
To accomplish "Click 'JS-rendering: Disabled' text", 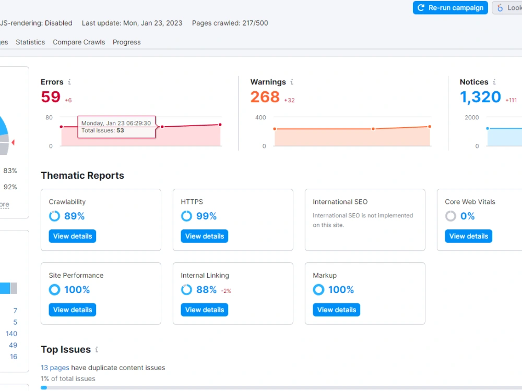I will pos(36,23).
